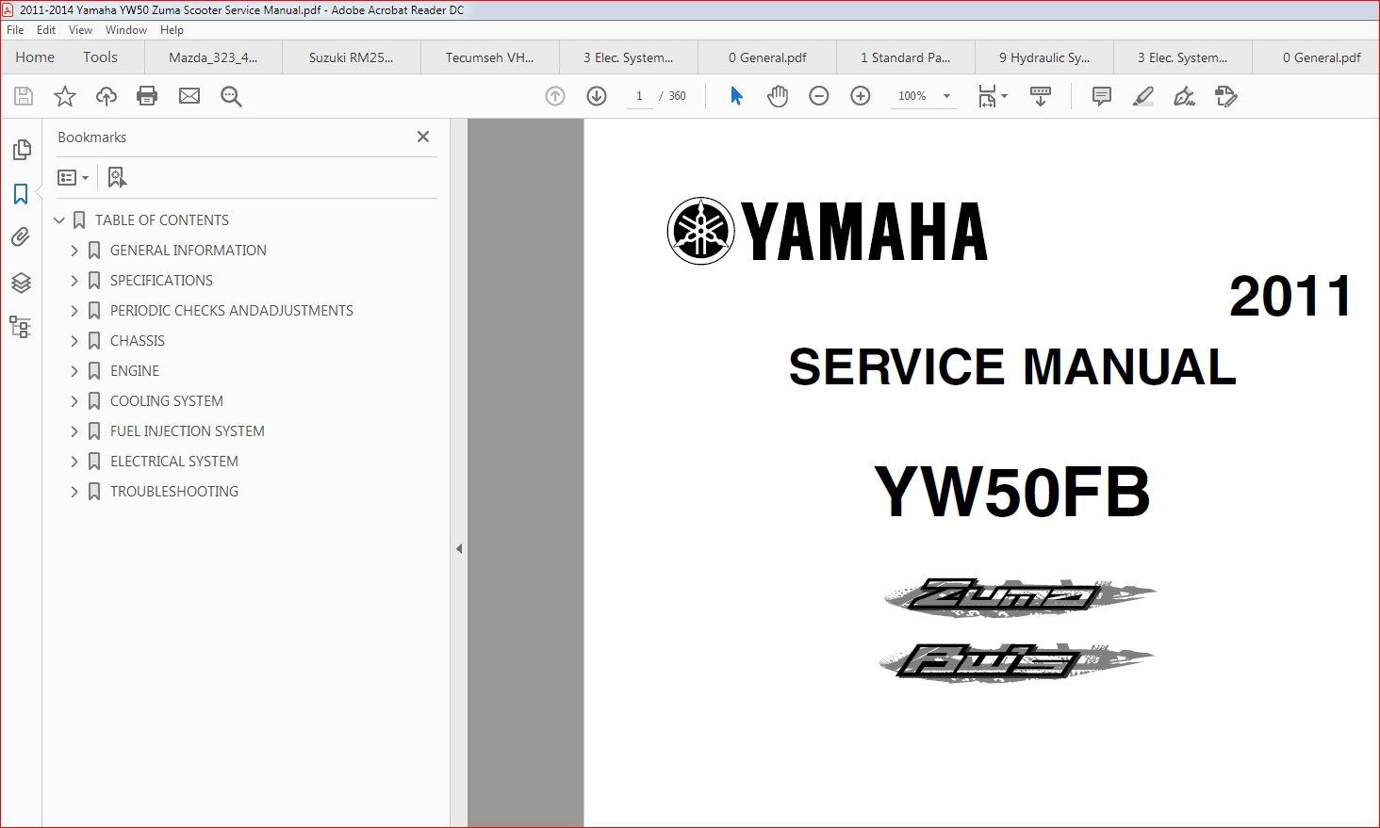Screen dimensions: 1380x828
Task: Switch to 9 Hydraulic Sy... tab
Action: click(x=1044, y=57)
